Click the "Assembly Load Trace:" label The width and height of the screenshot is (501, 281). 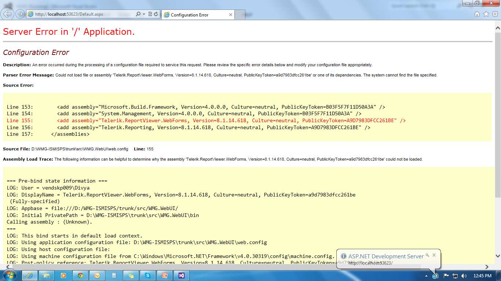click(28, 159)
